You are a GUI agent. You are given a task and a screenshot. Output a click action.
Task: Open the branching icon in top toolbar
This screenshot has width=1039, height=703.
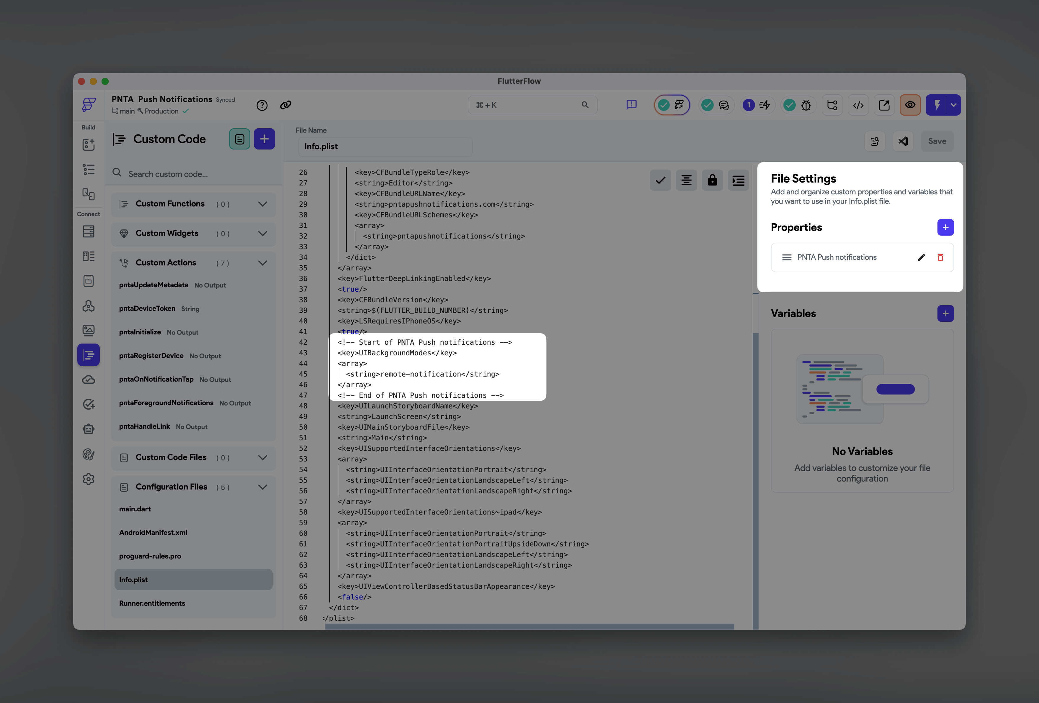click(x=832, y=105)
